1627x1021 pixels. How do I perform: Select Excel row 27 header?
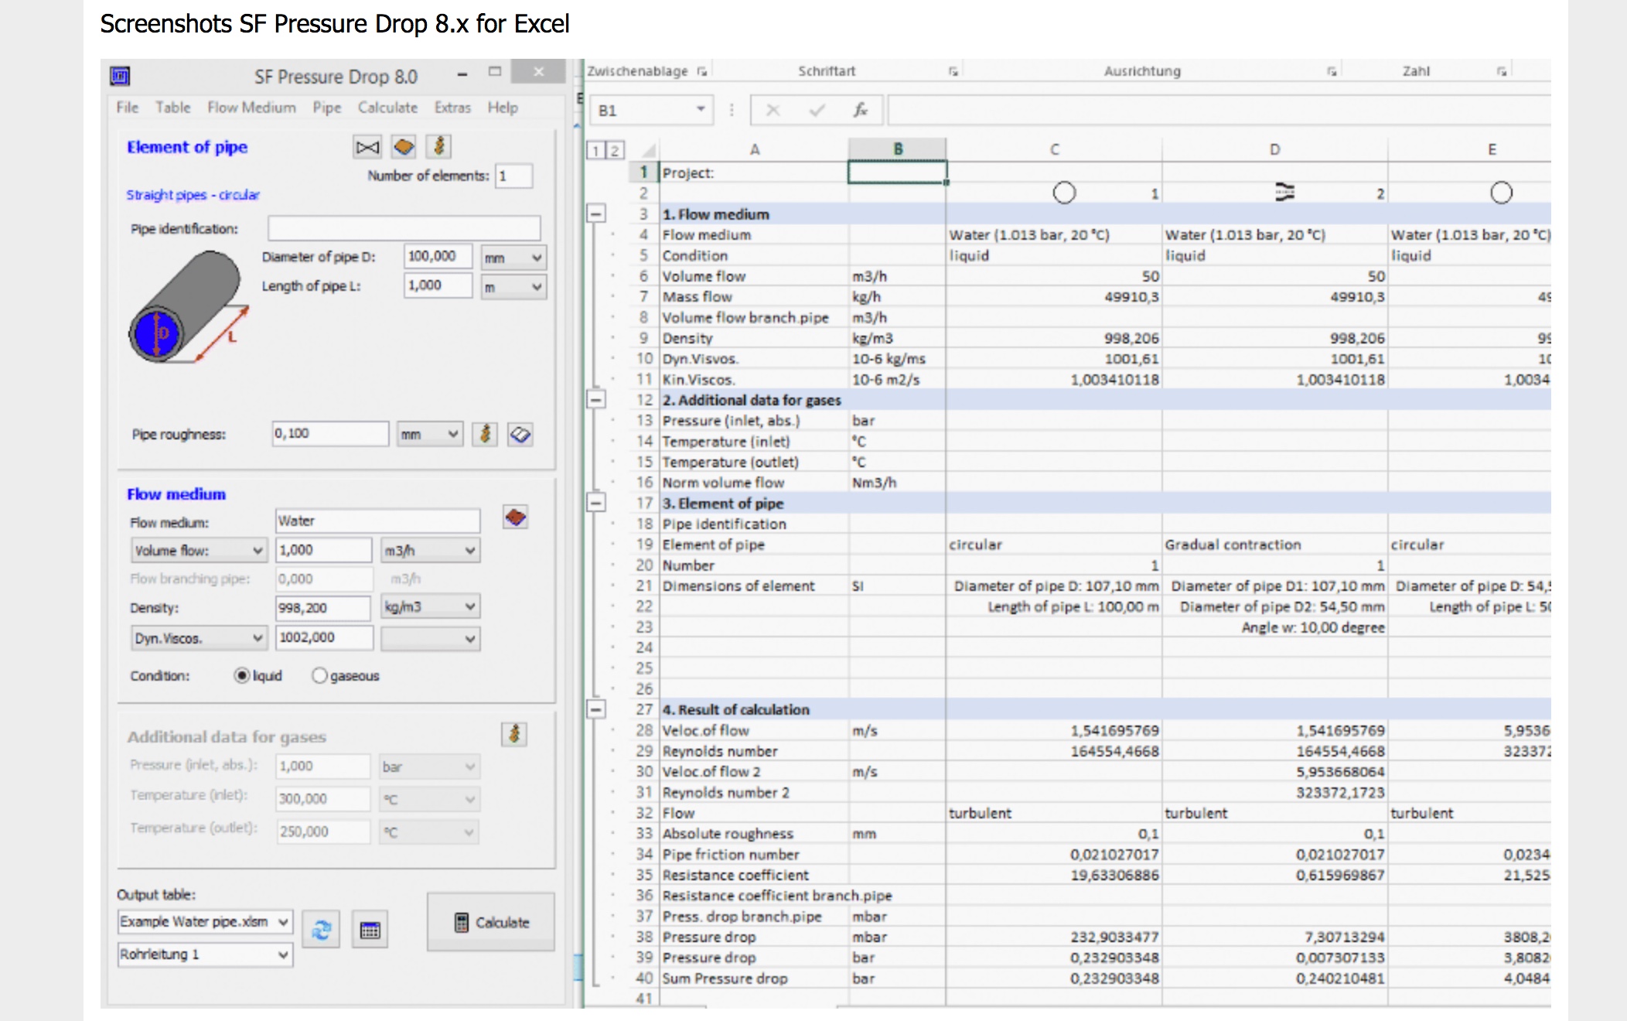[x=644, y=709]
